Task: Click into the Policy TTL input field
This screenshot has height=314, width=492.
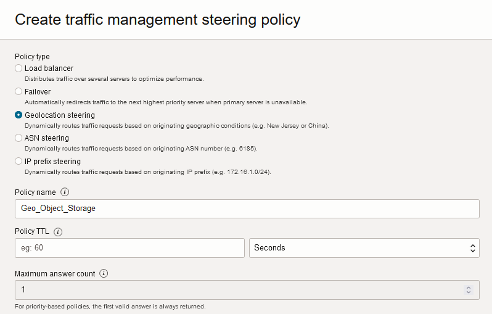Action: click(129, 248)
